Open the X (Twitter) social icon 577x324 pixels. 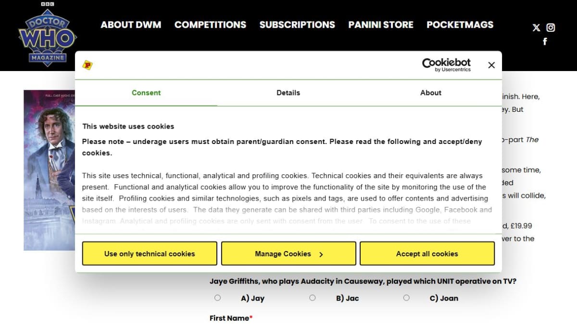537,27
